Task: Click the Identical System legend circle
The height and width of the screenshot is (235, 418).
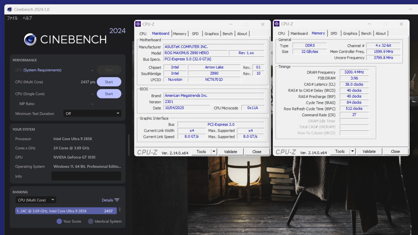Action: coord(91,221)
